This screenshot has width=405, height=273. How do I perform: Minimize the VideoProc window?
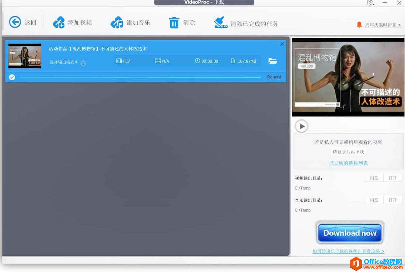coord(385,3)
